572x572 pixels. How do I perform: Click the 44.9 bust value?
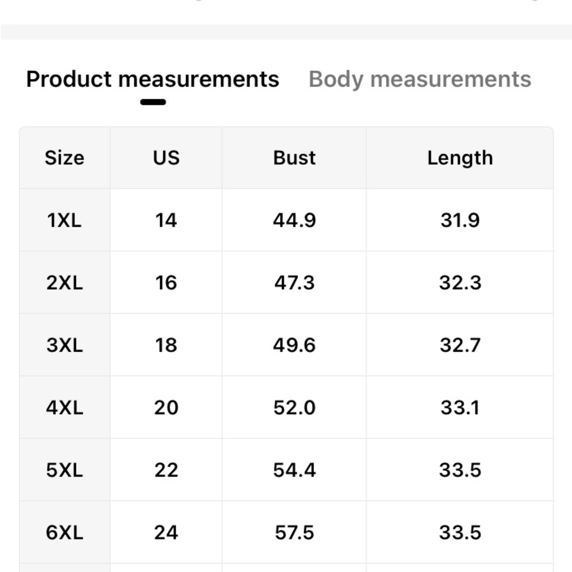[294, 220]
